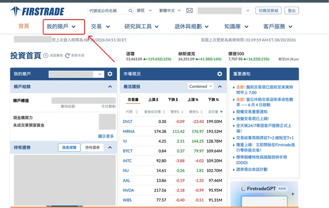This screenshot has height=208, width=329.
Task: Open the BTCT ticker link
Action: click(x=128, y=151)
